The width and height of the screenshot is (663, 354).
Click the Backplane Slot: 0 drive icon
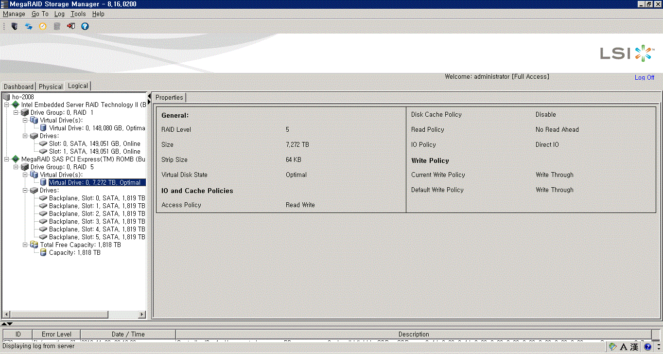click(43, 198)
